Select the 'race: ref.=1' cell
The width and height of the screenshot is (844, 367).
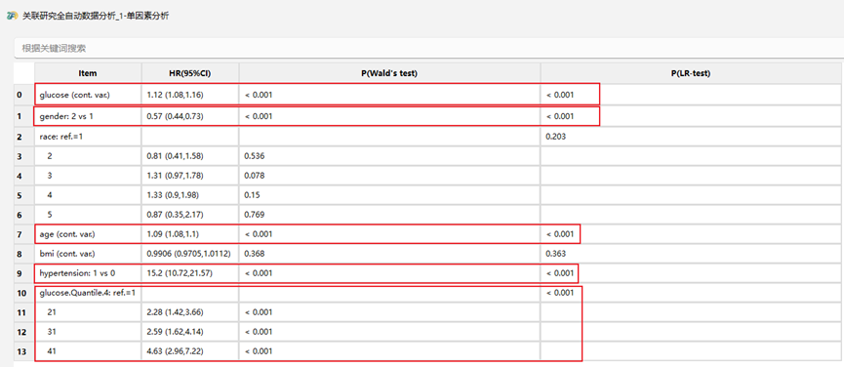click(88, 137)
